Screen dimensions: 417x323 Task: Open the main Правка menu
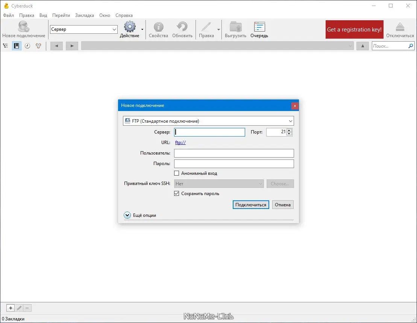pyautogui.click(x=27, y=15)
